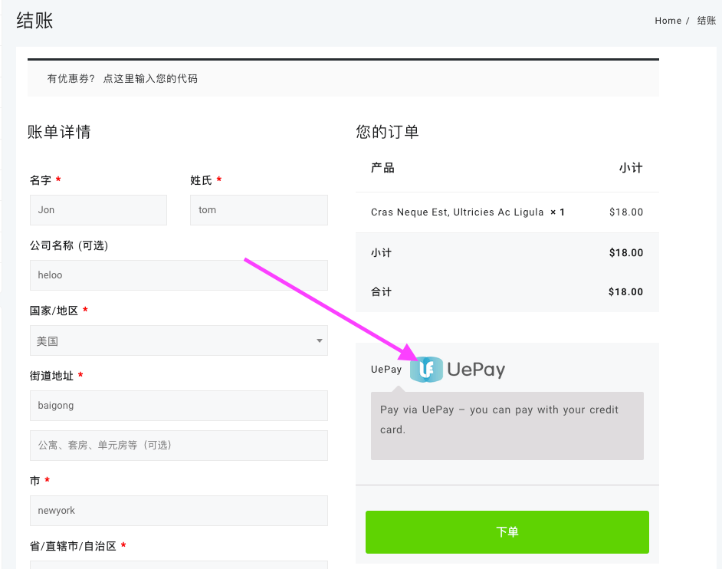Focus the 姓氏 field containing tom

click(259, 210)
